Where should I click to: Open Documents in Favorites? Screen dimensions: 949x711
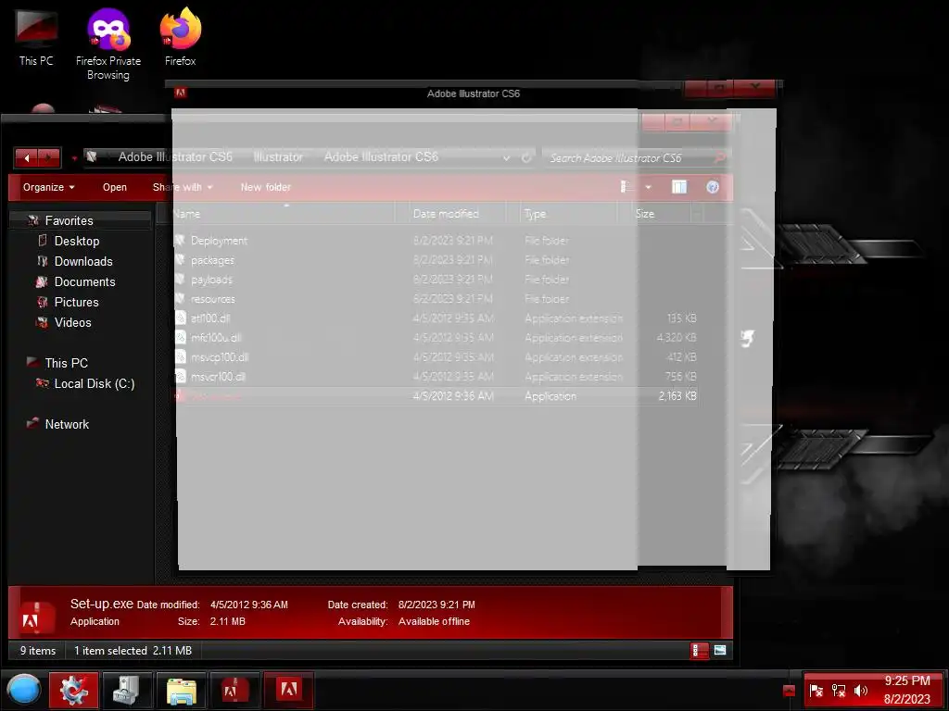tap(84, 281)
